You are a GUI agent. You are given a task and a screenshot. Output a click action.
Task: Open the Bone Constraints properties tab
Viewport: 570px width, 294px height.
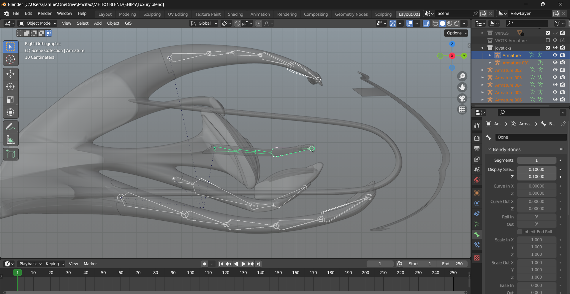pos(477,245)
